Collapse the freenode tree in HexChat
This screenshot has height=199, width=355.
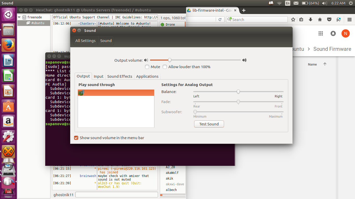[19, 17]
